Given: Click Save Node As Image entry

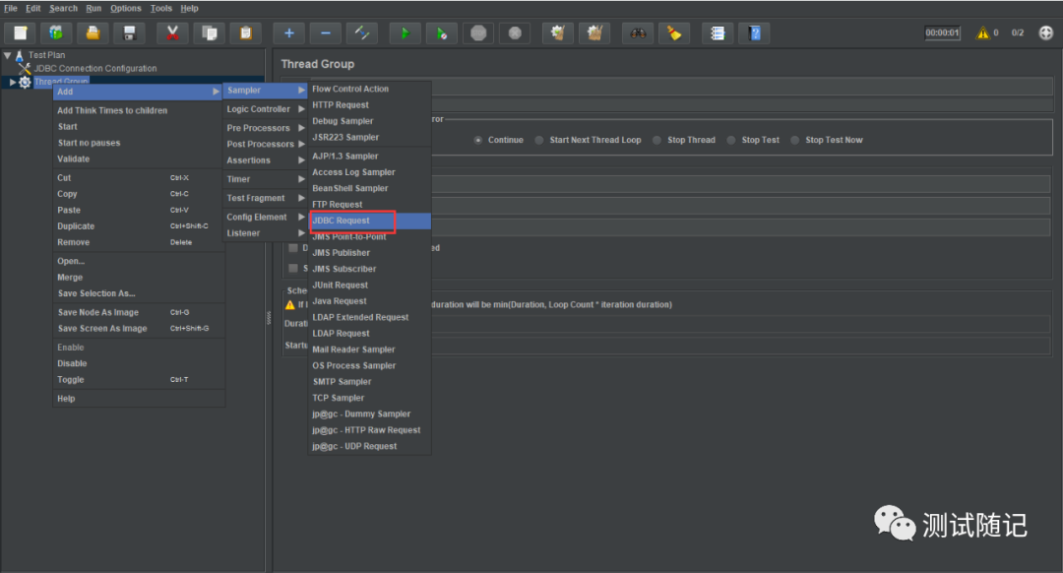Looking at the screenshot, I should pos(139,313).
